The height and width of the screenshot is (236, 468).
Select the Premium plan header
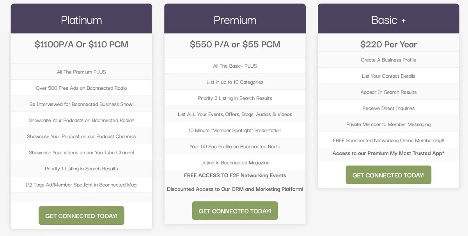[235, 20]
